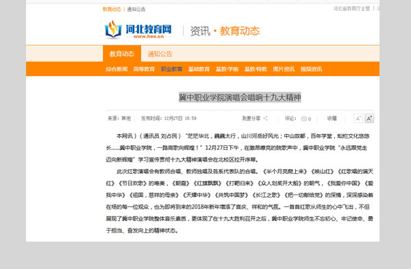
Task: Click the 来源：其他 source text
Action: pyautogui.click(x=119, y=118)
